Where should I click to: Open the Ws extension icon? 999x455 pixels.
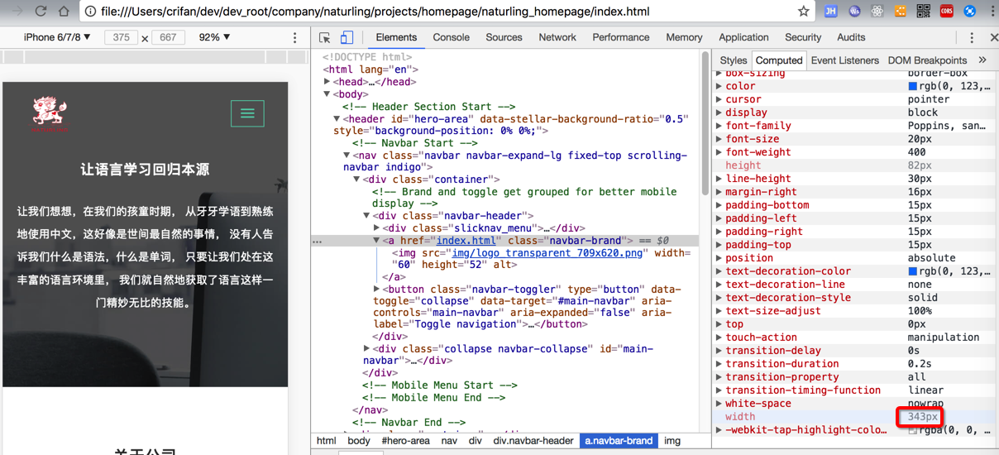coord(854,12)
